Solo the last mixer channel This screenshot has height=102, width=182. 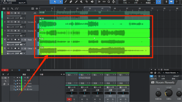click(126, 99)
